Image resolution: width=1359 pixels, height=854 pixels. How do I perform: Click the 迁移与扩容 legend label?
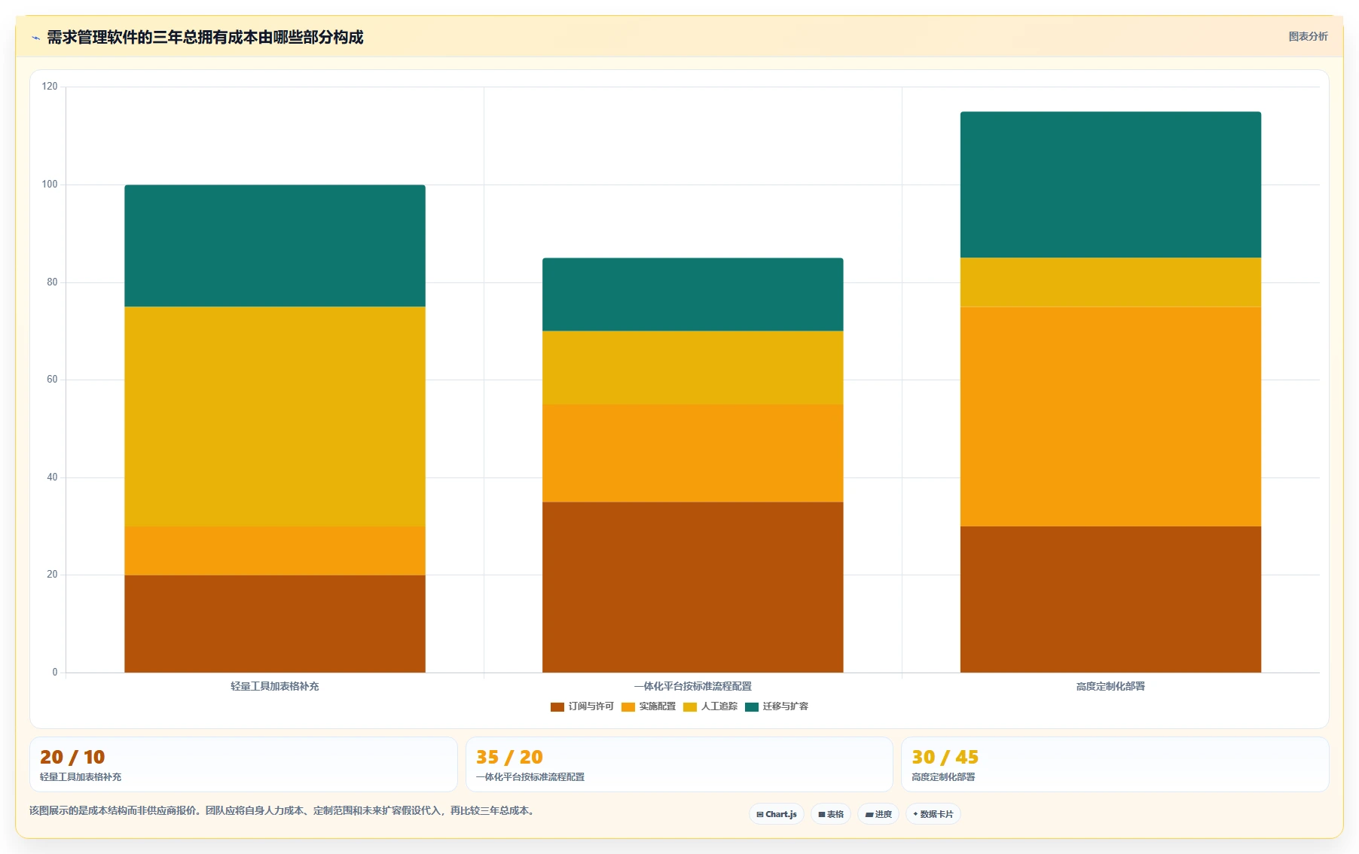pyautogui.click(x=786, y=706)
